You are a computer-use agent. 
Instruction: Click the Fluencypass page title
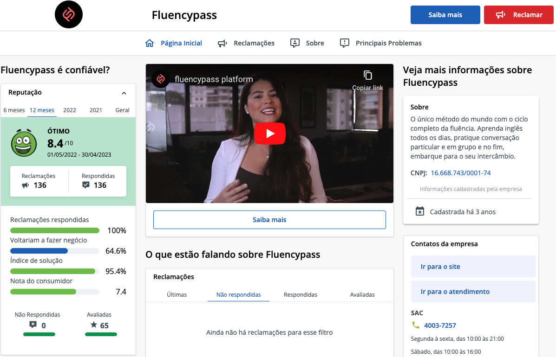pos(184,15)
